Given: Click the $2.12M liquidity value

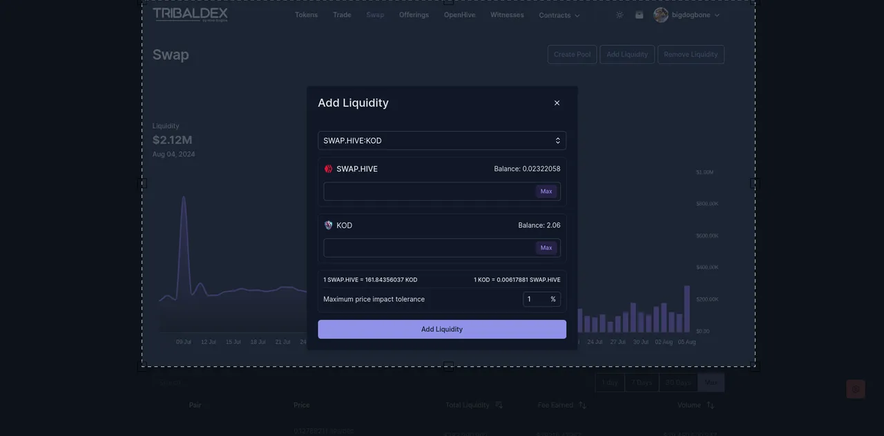Looking at the screenshot, I should [172, 140].
